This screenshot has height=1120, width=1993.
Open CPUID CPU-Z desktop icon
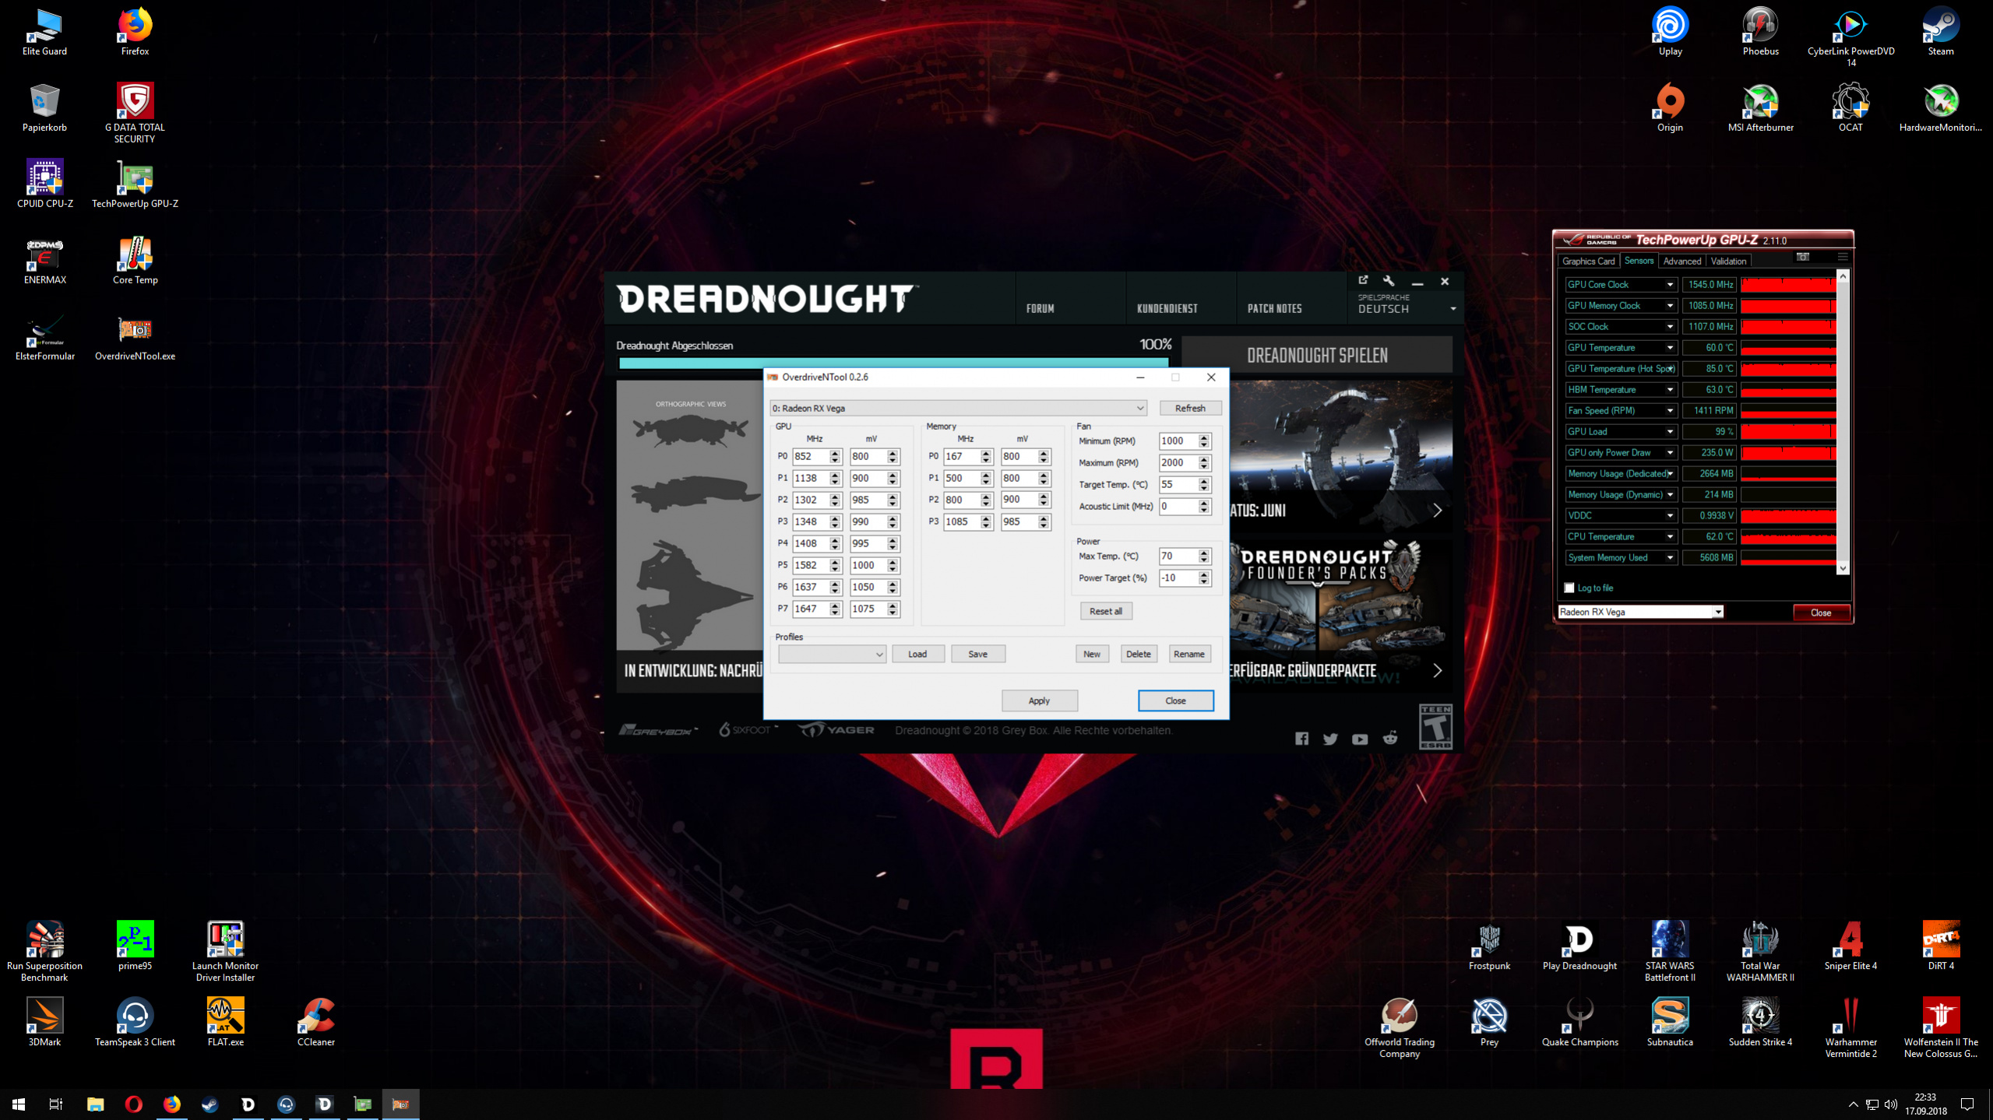coord(44,184)
